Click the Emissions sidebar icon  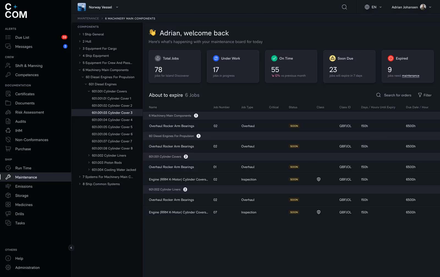pyautogui.click(x=8, y=186)
